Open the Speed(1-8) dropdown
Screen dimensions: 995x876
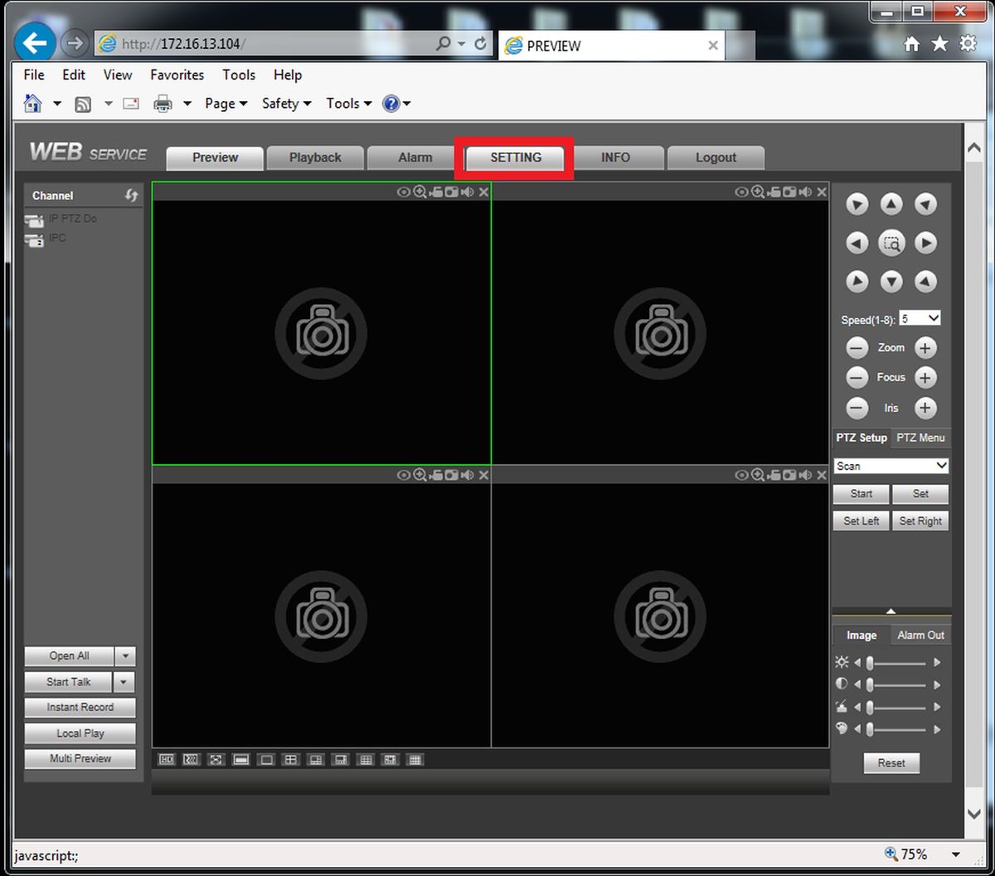(920, 318)
